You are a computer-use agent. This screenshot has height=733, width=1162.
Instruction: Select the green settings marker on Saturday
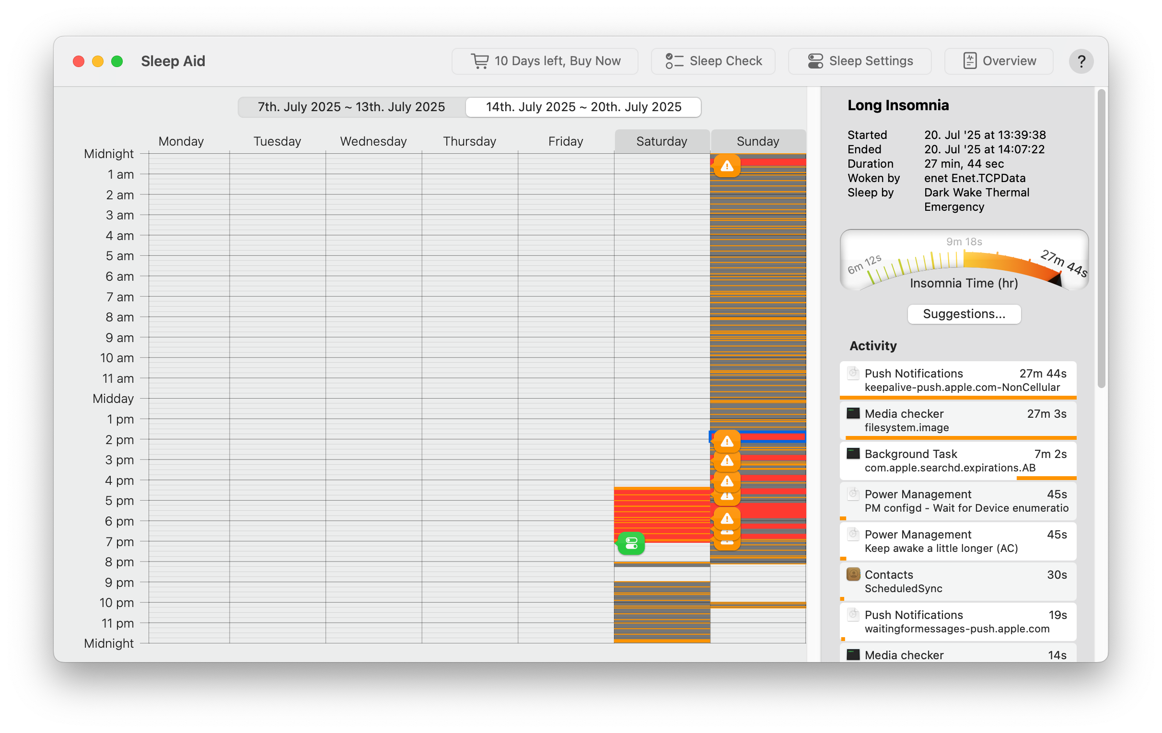click(x=631, y=543)
